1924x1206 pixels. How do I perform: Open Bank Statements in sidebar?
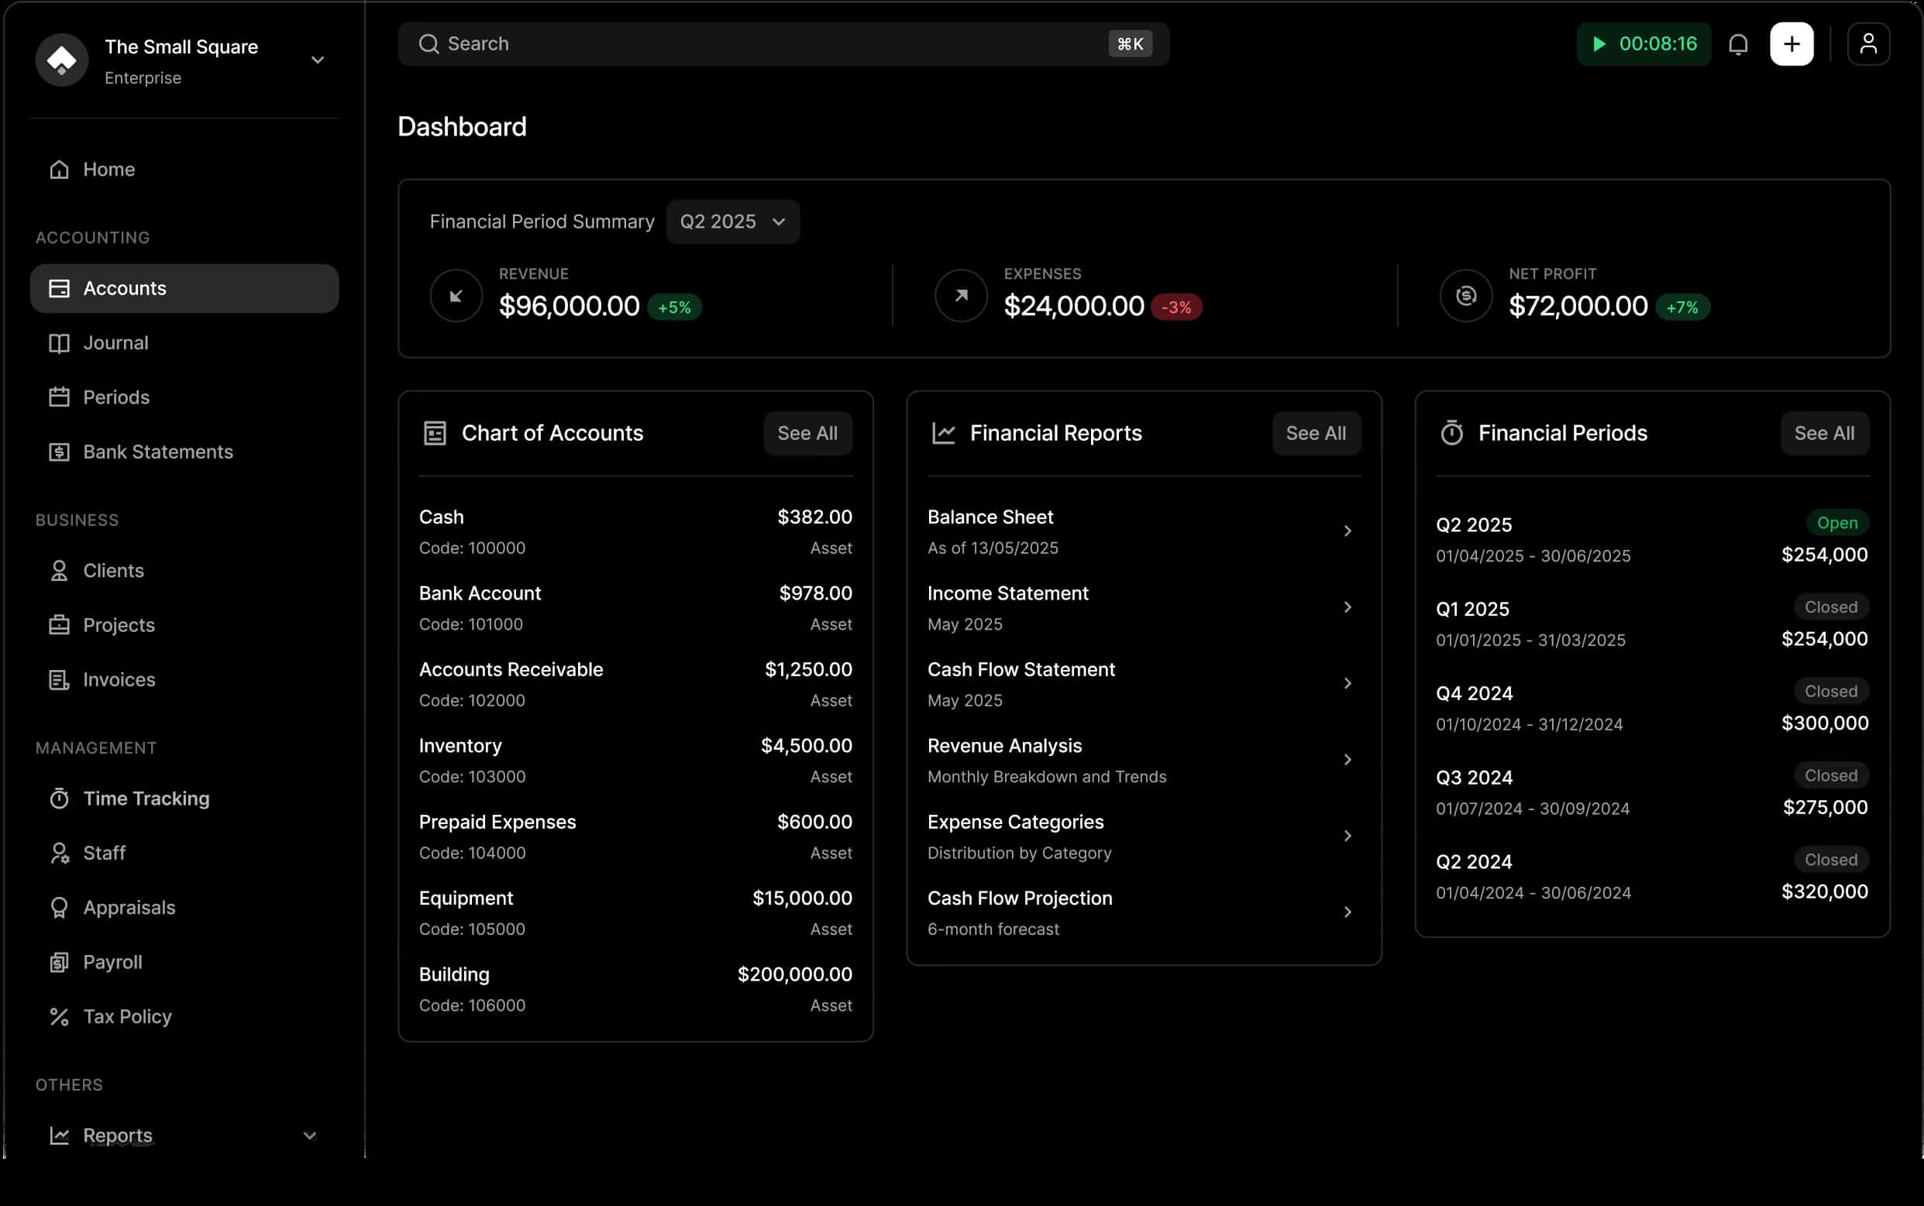click(158, 452)
